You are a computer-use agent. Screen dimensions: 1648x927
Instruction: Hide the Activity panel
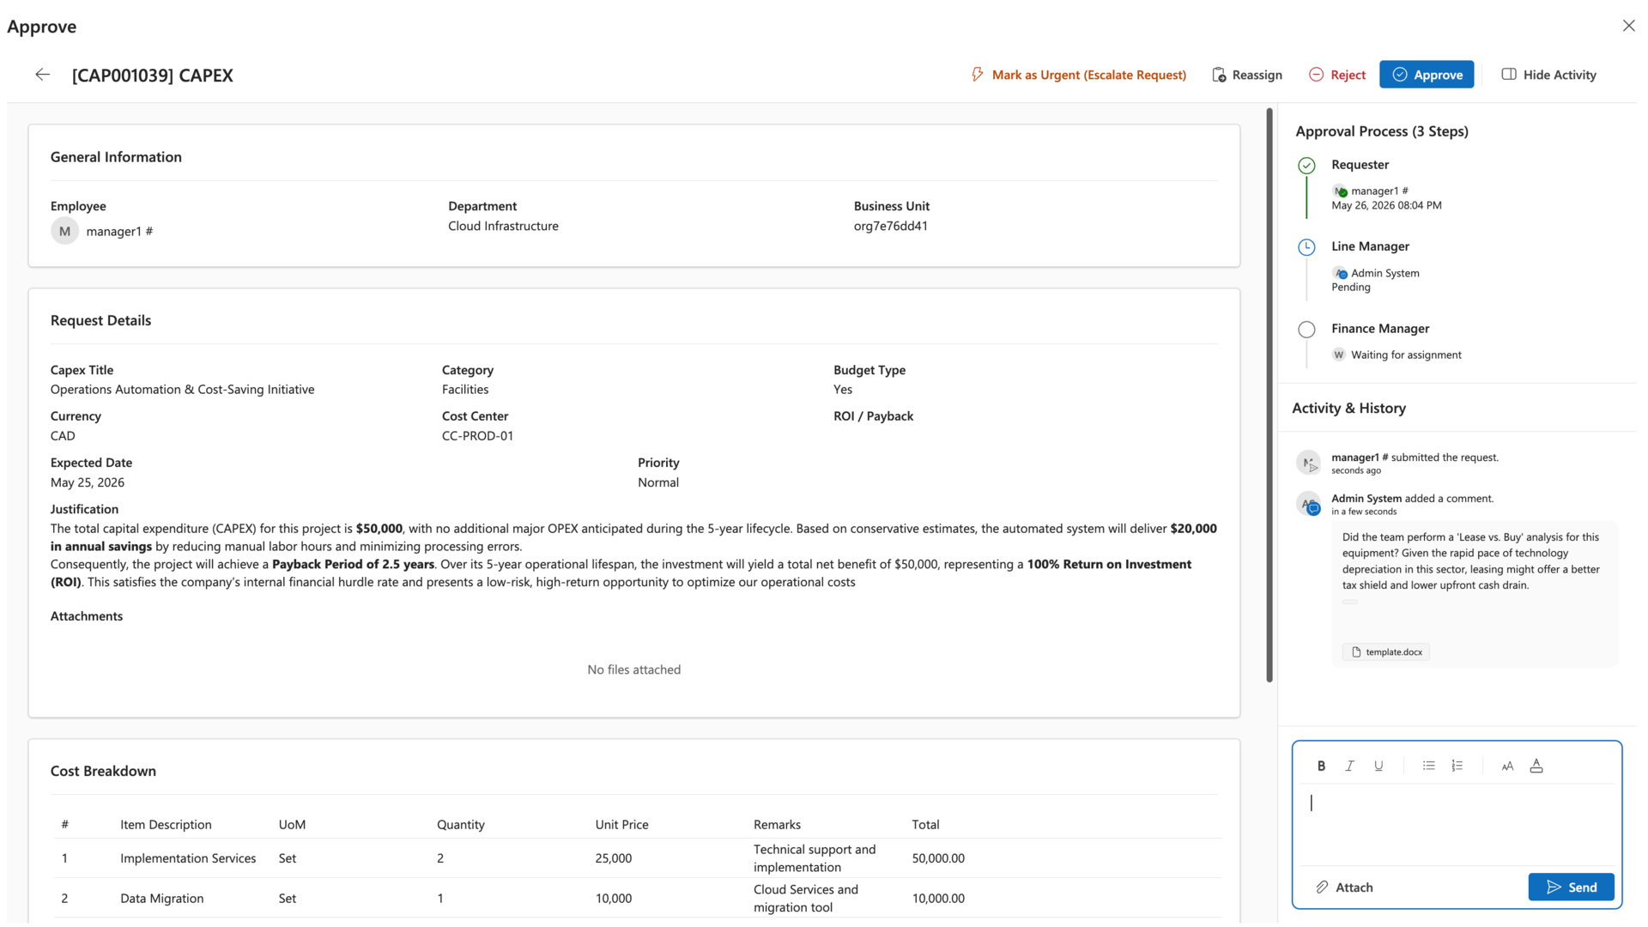coord(1548,75)
